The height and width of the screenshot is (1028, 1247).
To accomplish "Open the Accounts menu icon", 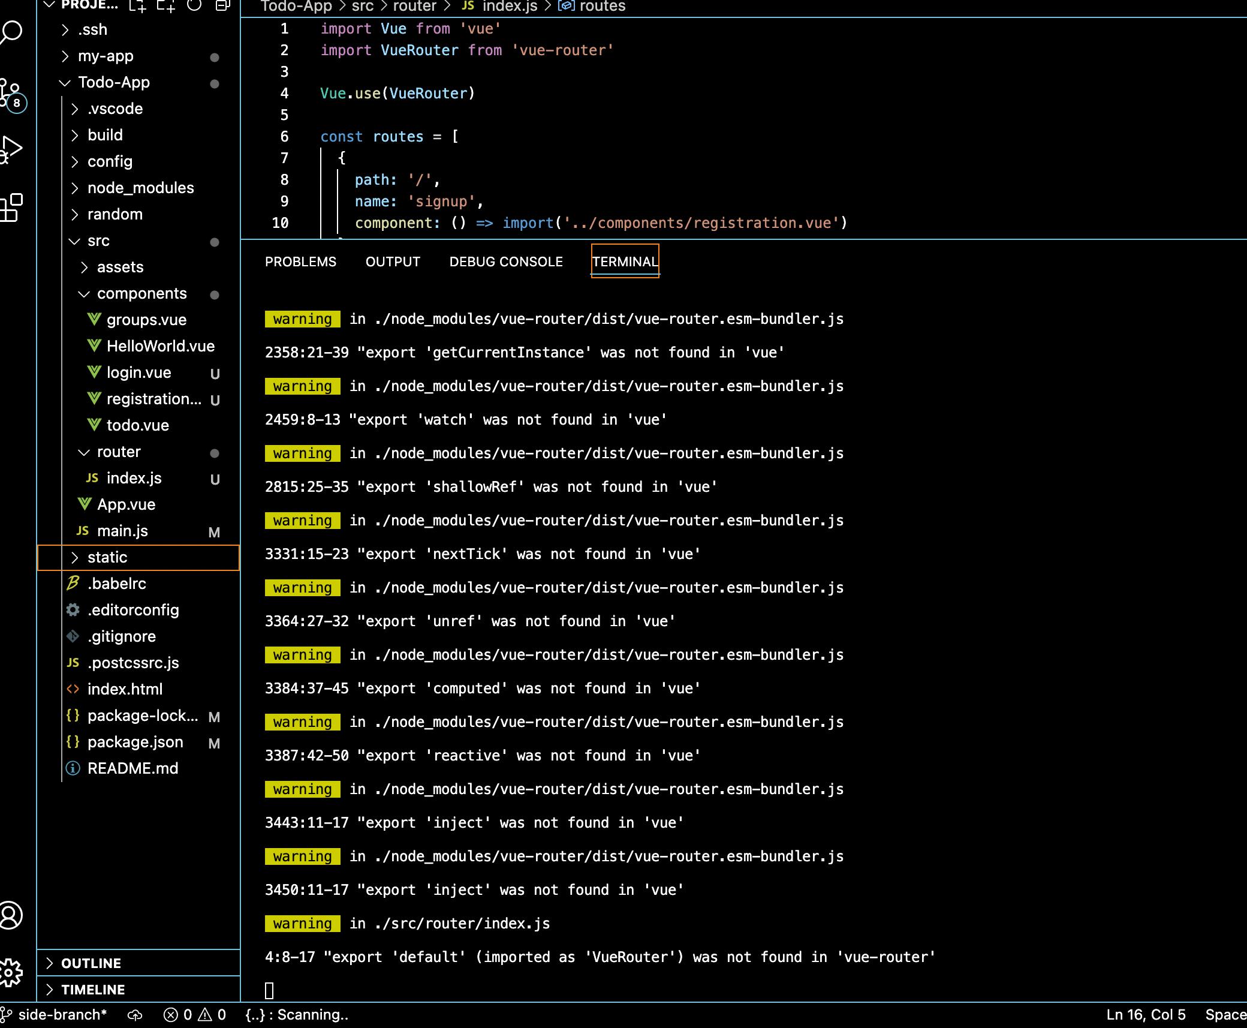I will coord(11,915).
